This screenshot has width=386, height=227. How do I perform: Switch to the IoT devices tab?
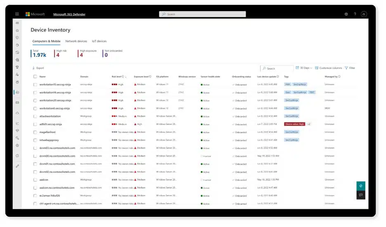(99, 41)
